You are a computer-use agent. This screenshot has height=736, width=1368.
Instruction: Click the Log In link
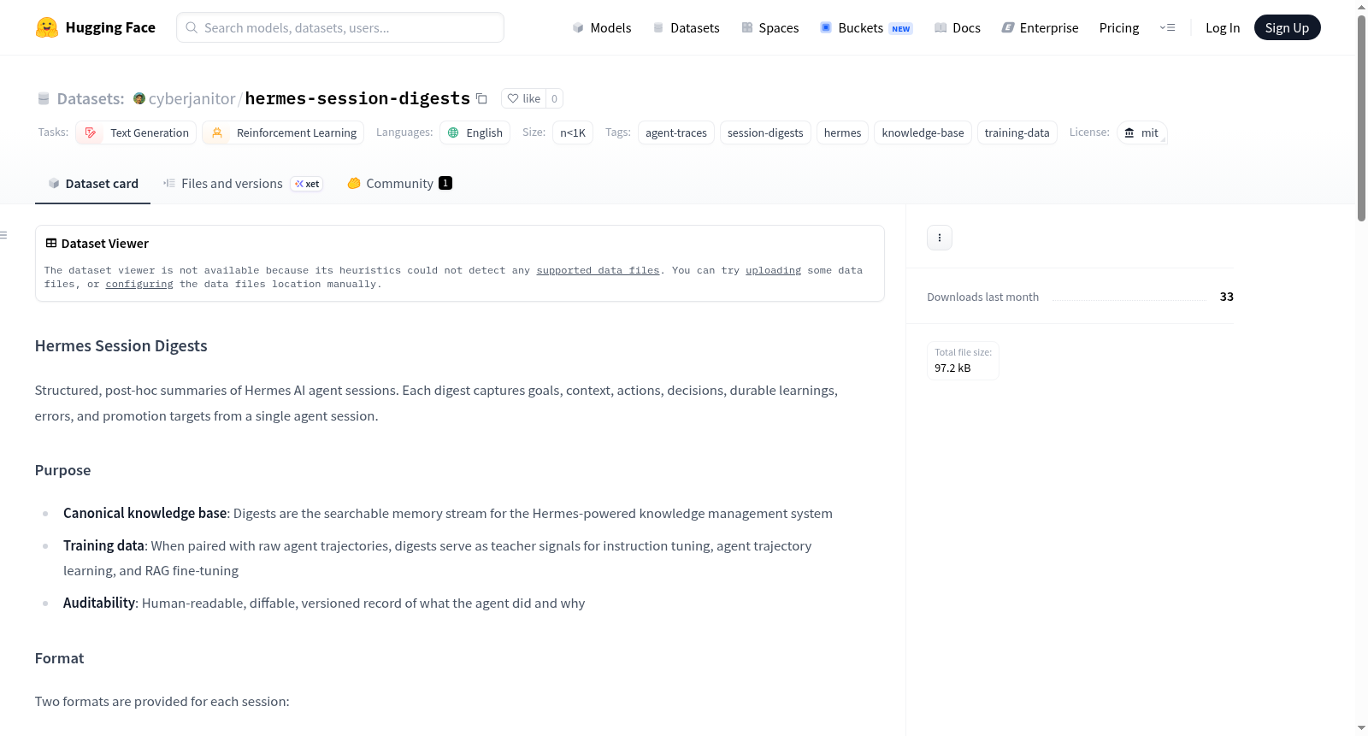tap(1223, 27)
